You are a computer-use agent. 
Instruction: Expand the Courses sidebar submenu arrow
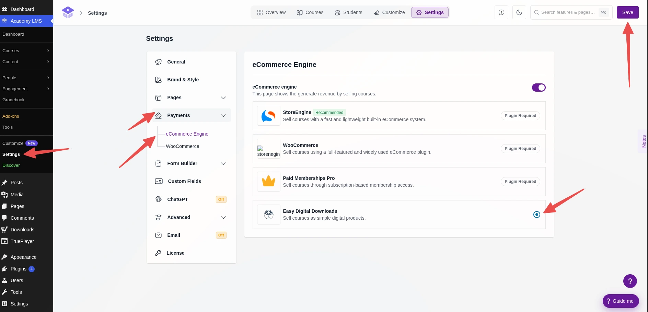point(48,51)
